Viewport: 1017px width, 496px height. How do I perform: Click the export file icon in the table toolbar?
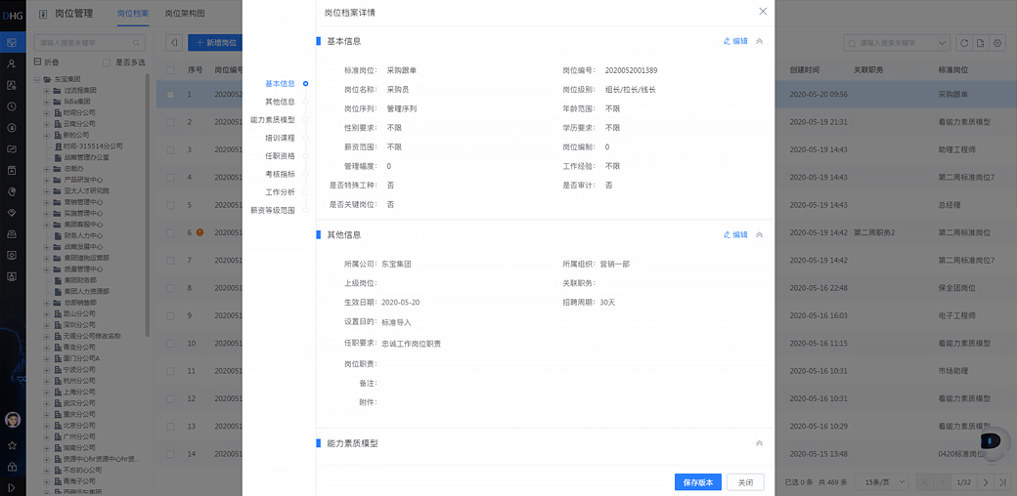point(981,43)
